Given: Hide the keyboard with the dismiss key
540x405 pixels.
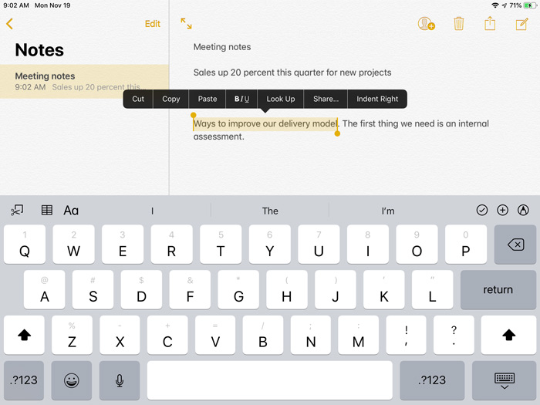Looking at the screenshot, I should pyautogui.click(x=505, y=380).
